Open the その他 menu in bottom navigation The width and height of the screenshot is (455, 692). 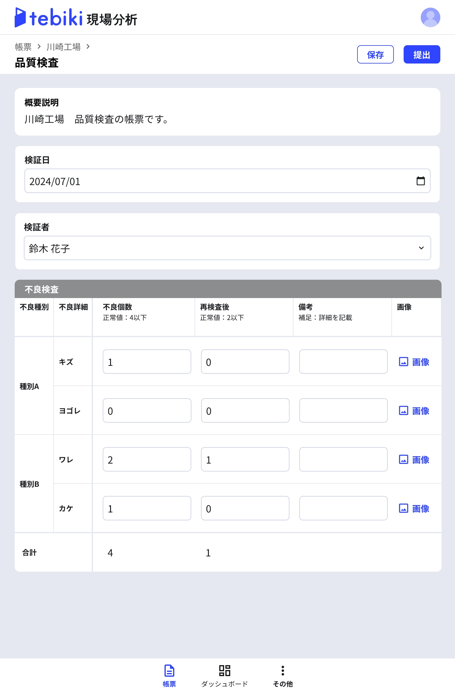[283, 676]
